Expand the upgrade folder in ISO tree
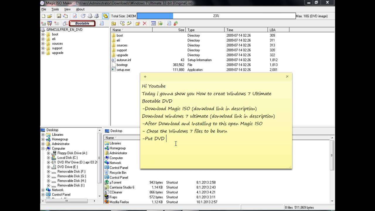This screenshot has height=211, width=375. (43, 53)
